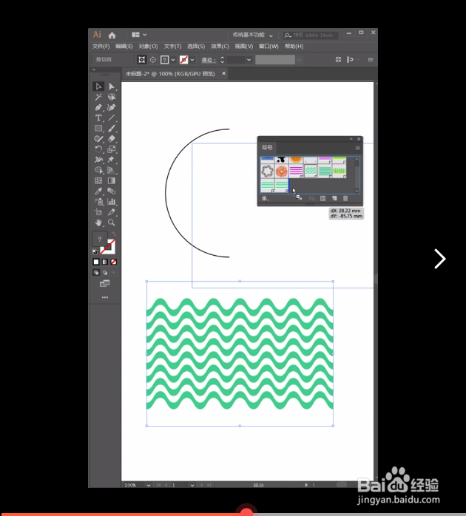Viewport: 466px width, 516px height.
Task: Select the Mesh tool
Action: pos(98,180)
